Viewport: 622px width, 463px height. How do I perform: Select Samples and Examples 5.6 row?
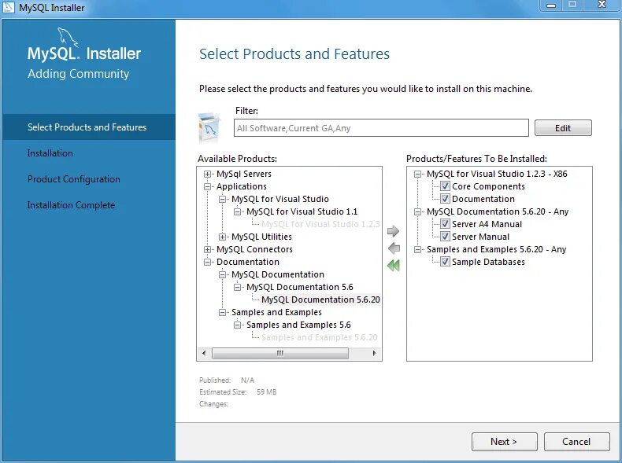coord(298,325)
